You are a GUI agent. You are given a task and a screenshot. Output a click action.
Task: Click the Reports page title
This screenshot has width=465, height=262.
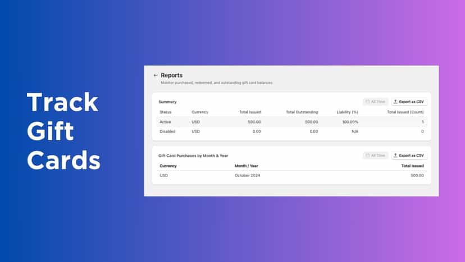172,75
